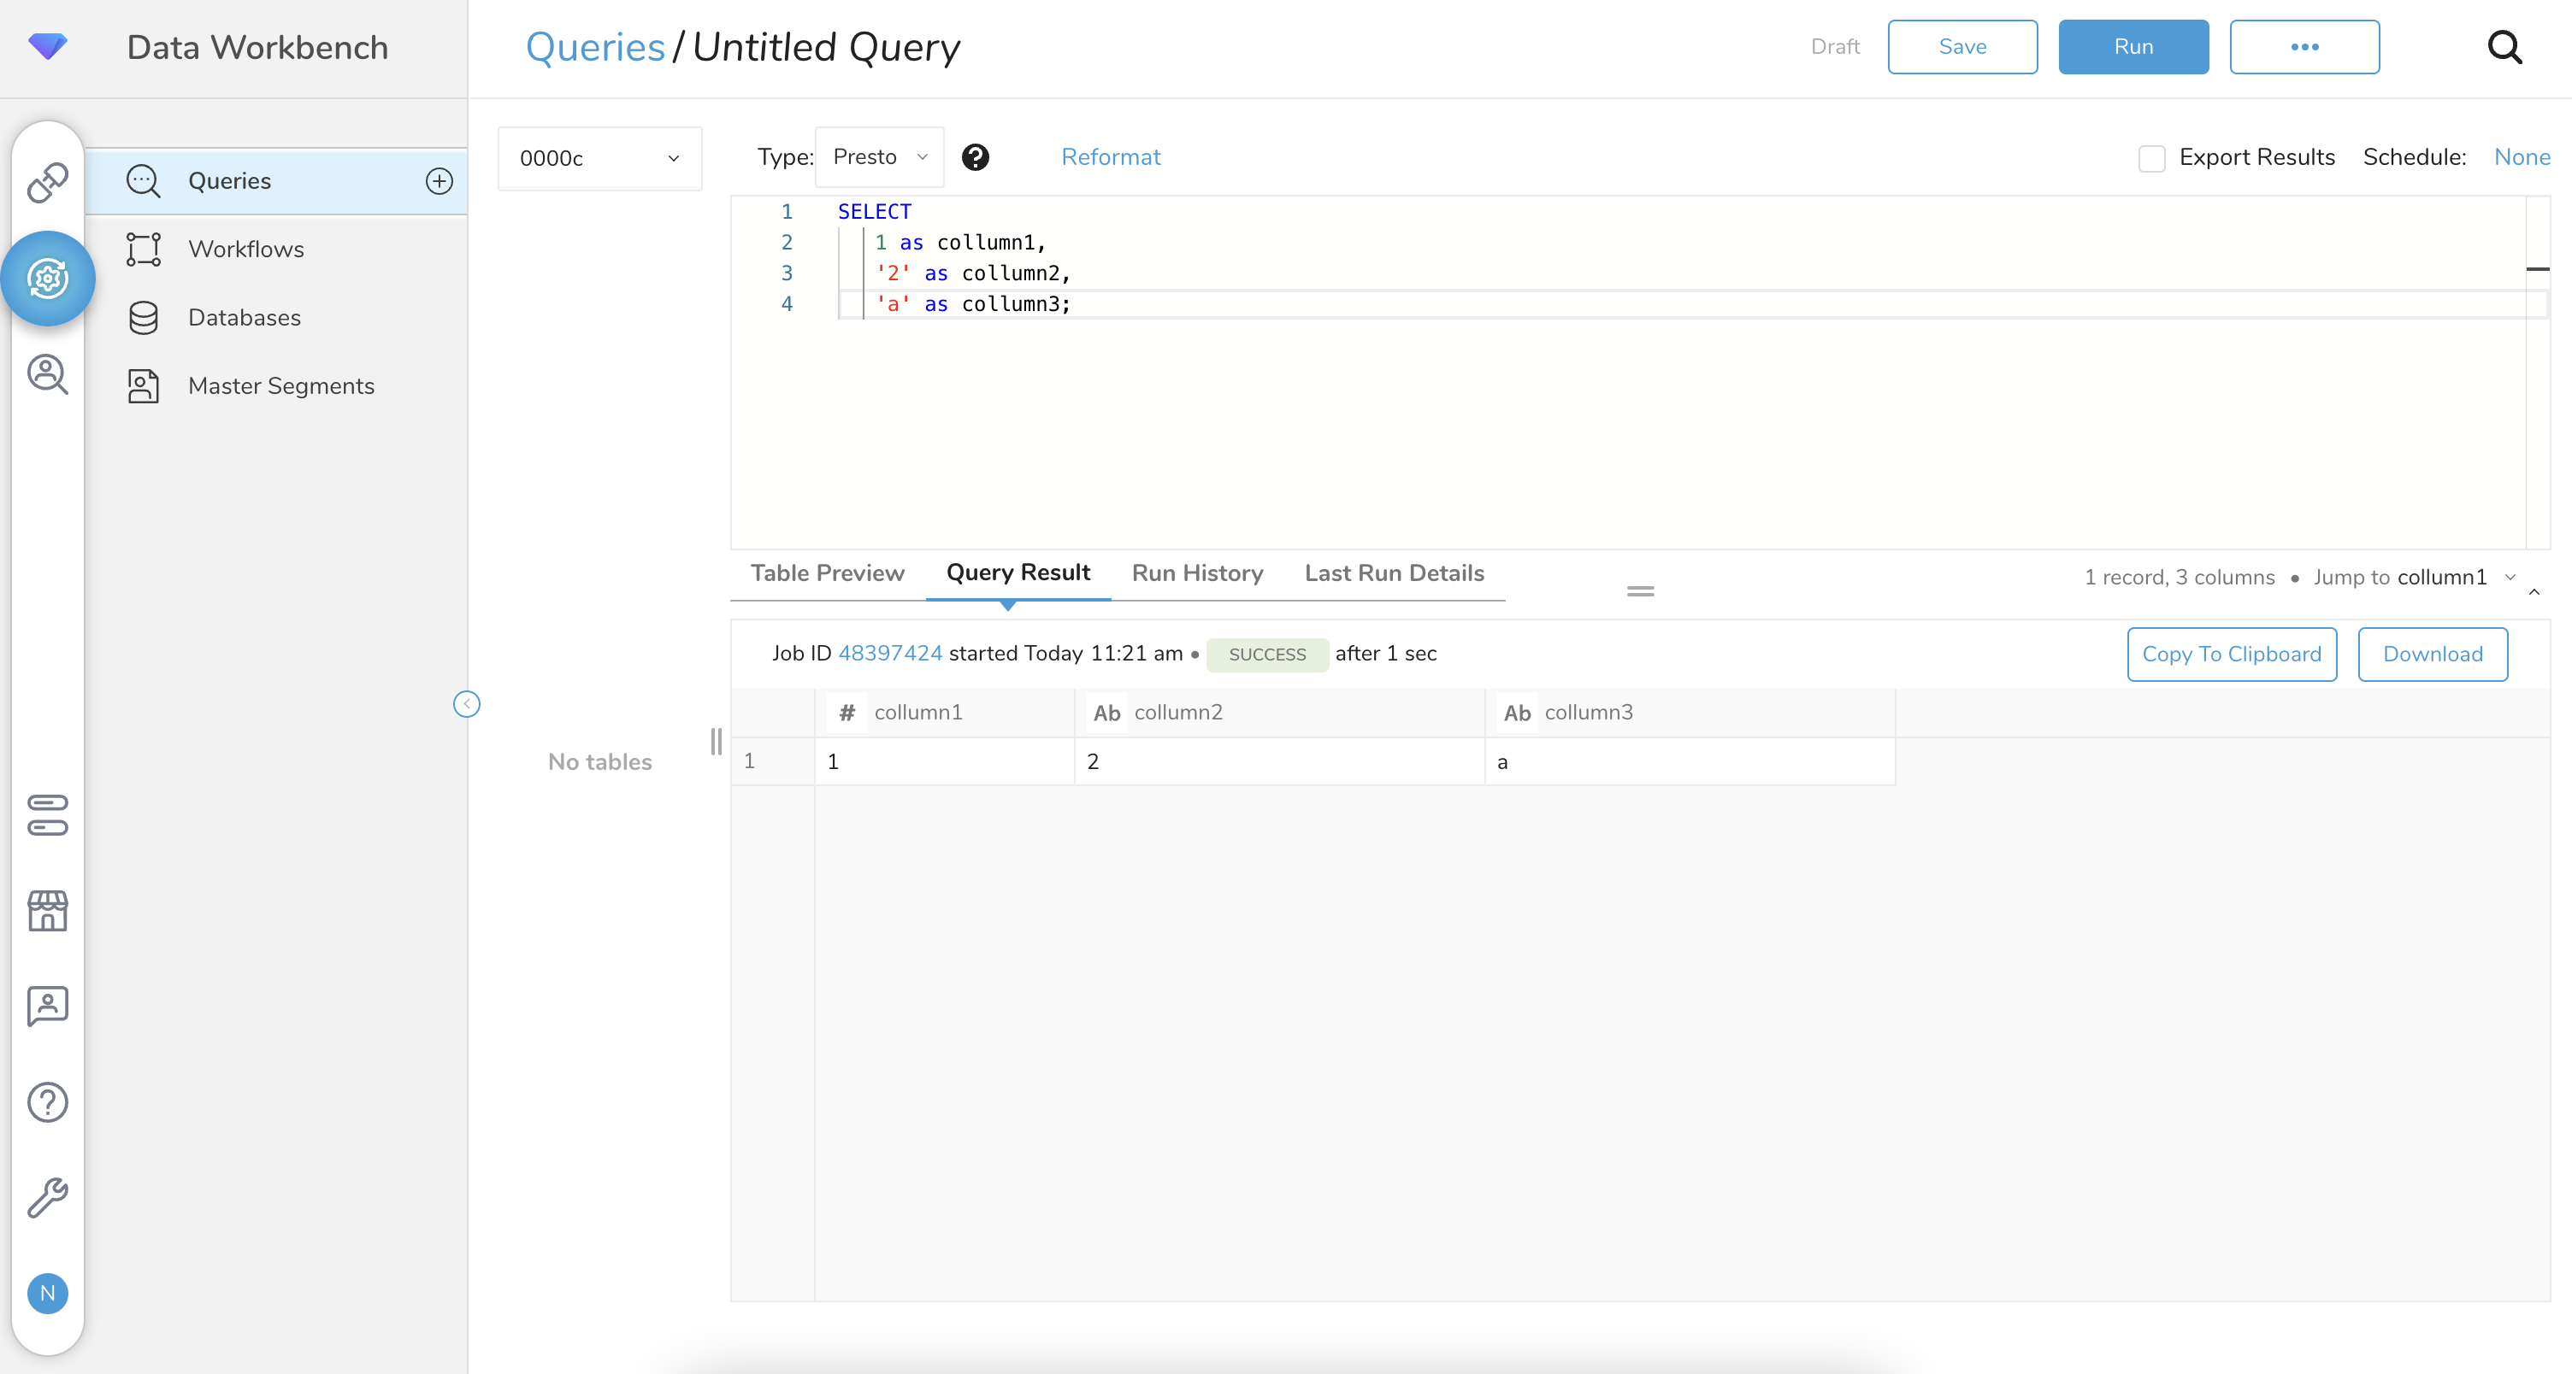Open the Databases menu item

(x=244, y=317)
